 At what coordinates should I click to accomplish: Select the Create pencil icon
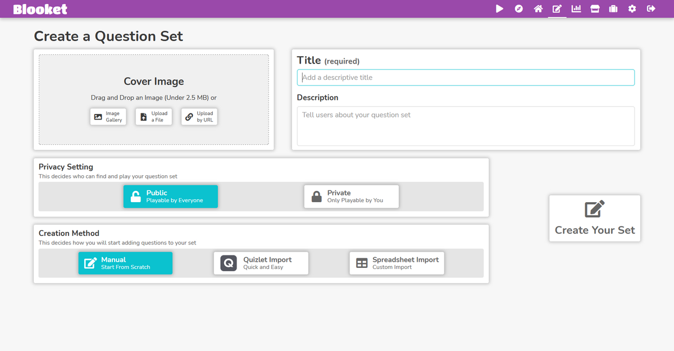pos(557,8)
